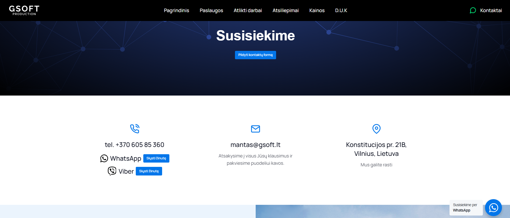
Task: Open floating WhatsApp chat bubble
Action: pos(493,208)
